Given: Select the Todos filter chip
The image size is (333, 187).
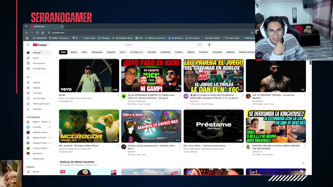Looking at the screenshot, I should [x=63, y=52].
